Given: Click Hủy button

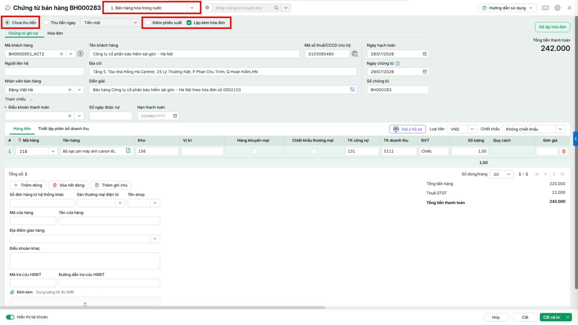Looking at the screenshot, I should point(496,317).
